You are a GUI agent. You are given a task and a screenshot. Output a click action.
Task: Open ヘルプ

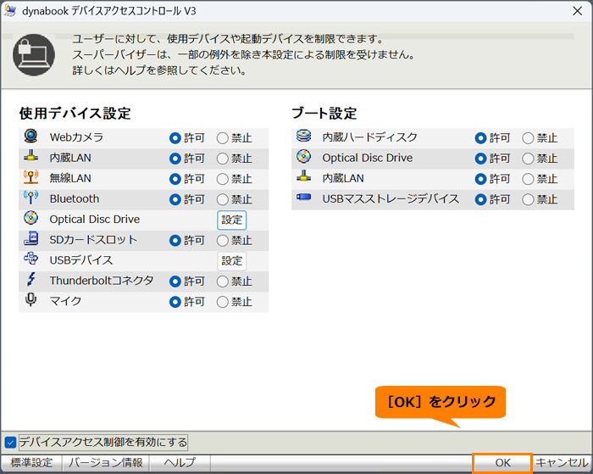tap(180, 463)
